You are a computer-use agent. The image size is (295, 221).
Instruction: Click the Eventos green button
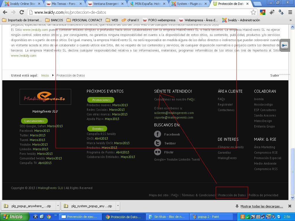tap(97, 129)
